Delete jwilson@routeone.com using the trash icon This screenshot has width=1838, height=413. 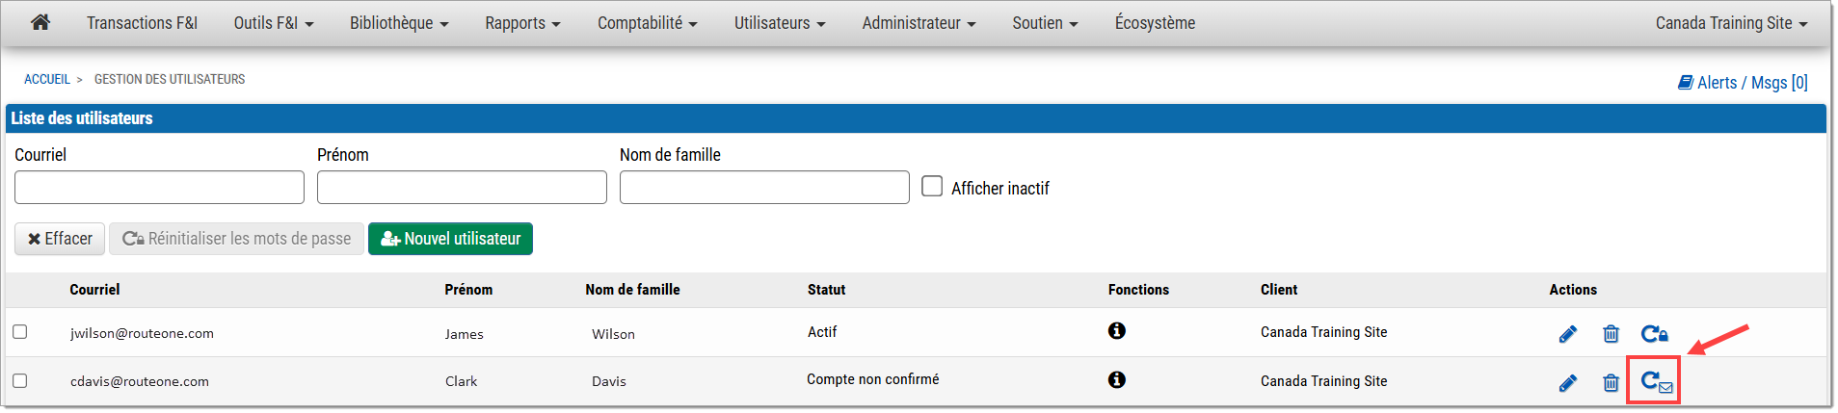coord(1611,334)
